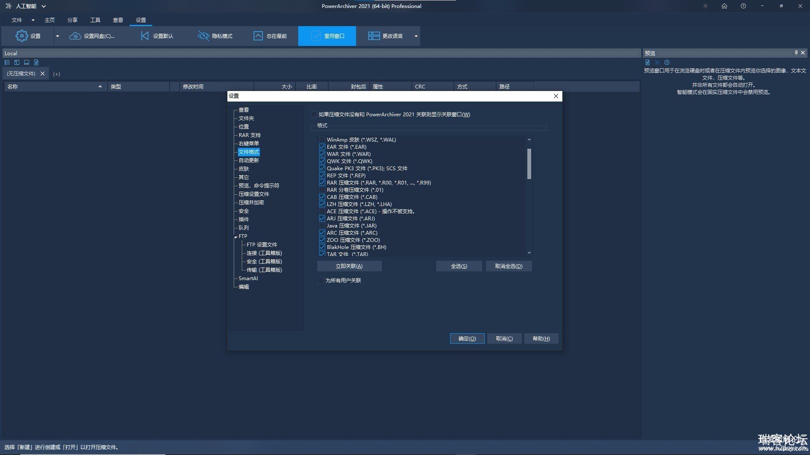Open dropdown arrow next to 更改语言

pyautogui.click(x=416, y=36)
